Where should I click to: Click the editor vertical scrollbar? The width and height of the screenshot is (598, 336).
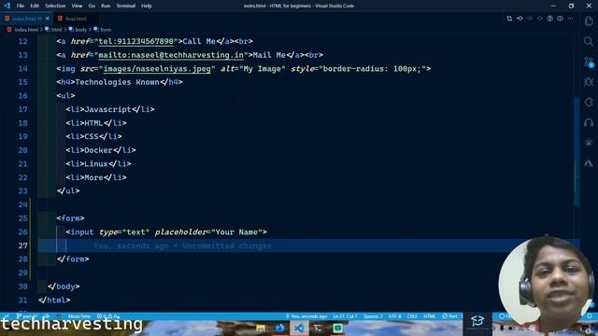[577, 152]
